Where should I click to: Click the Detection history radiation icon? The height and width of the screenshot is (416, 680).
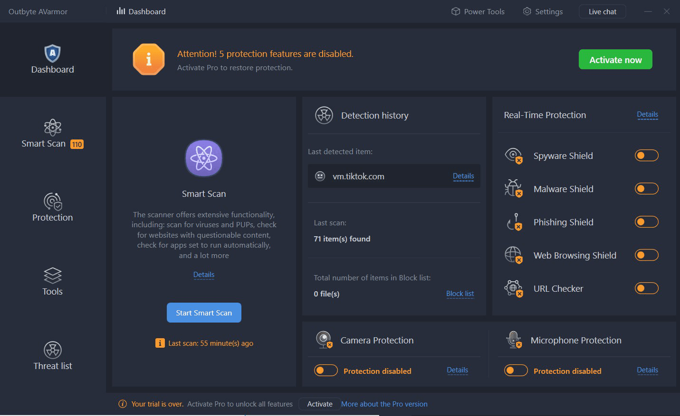coord(324,115)
